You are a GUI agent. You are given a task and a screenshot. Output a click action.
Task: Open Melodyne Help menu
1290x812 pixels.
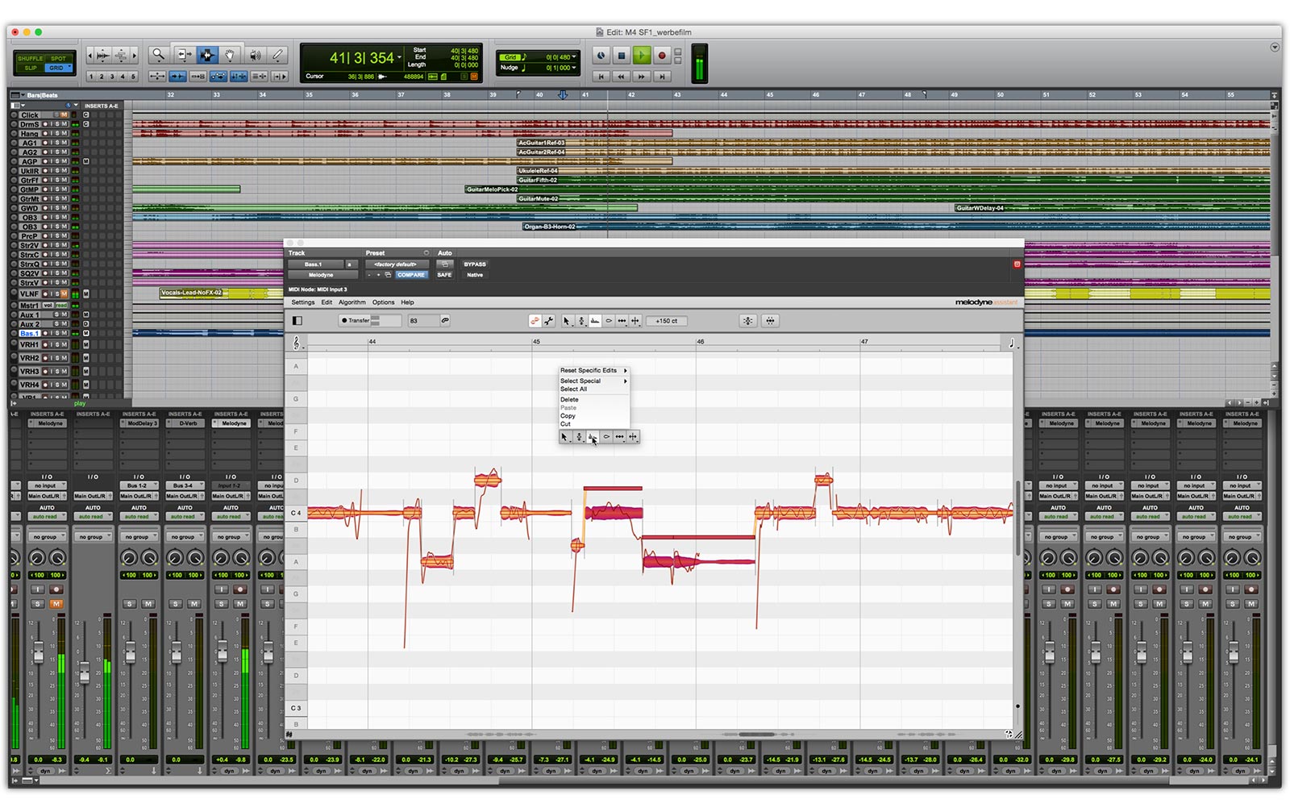tap(407, 302)
